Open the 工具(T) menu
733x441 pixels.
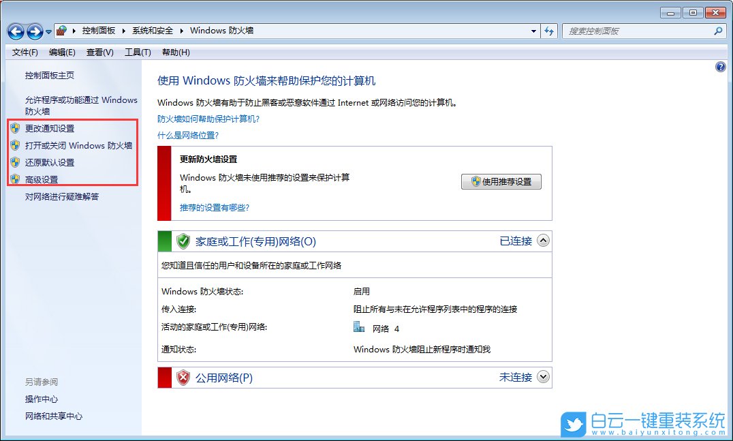coord(138,52)
